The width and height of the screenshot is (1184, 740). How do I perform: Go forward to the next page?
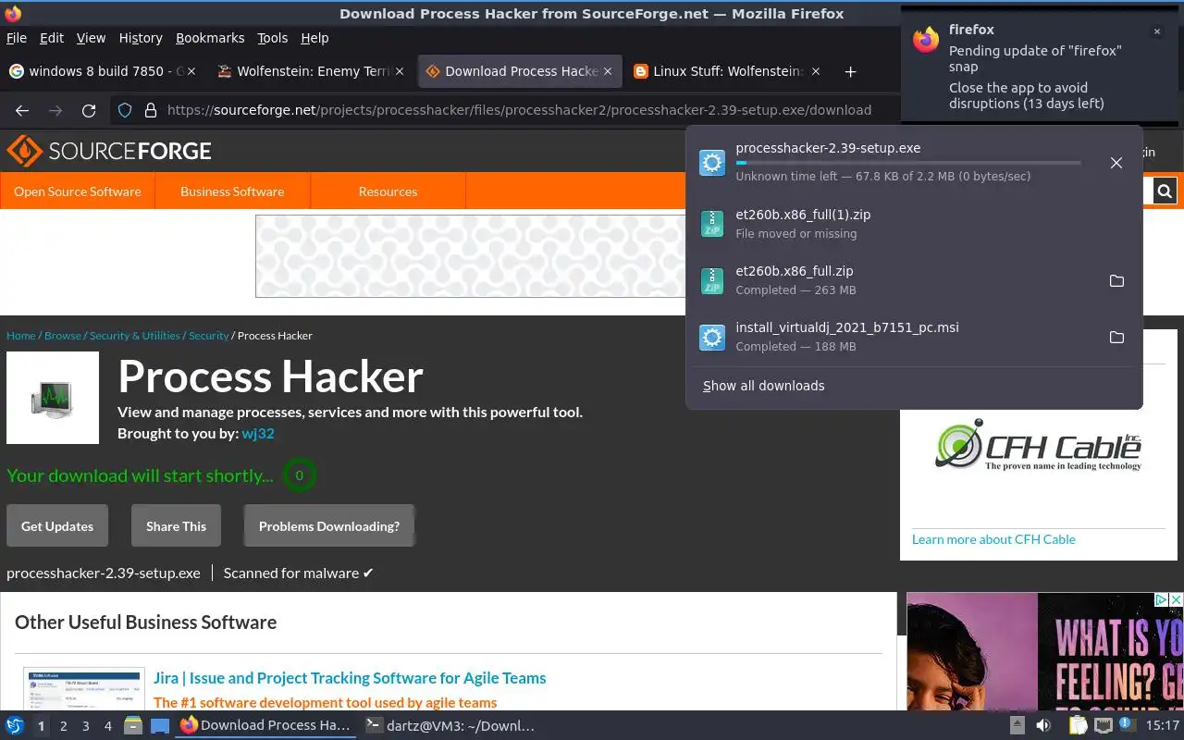[x=55, y=110]
